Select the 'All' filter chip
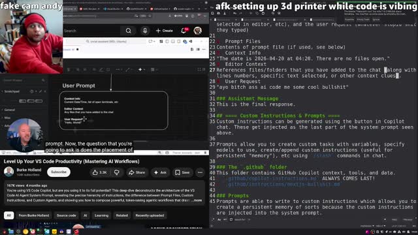418x235 pixels. pos(8,215)
